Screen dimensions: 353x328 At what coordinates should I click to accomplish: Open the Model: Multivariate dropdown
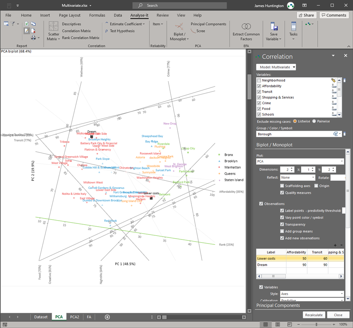(276, 67)
